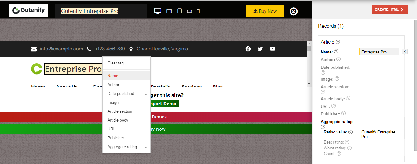
Task: Choose Publisher in the tag menu
Action: coord(126,138)
